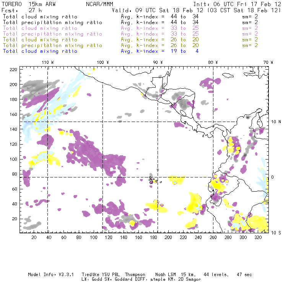
Task: Click purple "Total cloud mixing ratio" legend row
Action: (40, 28)
